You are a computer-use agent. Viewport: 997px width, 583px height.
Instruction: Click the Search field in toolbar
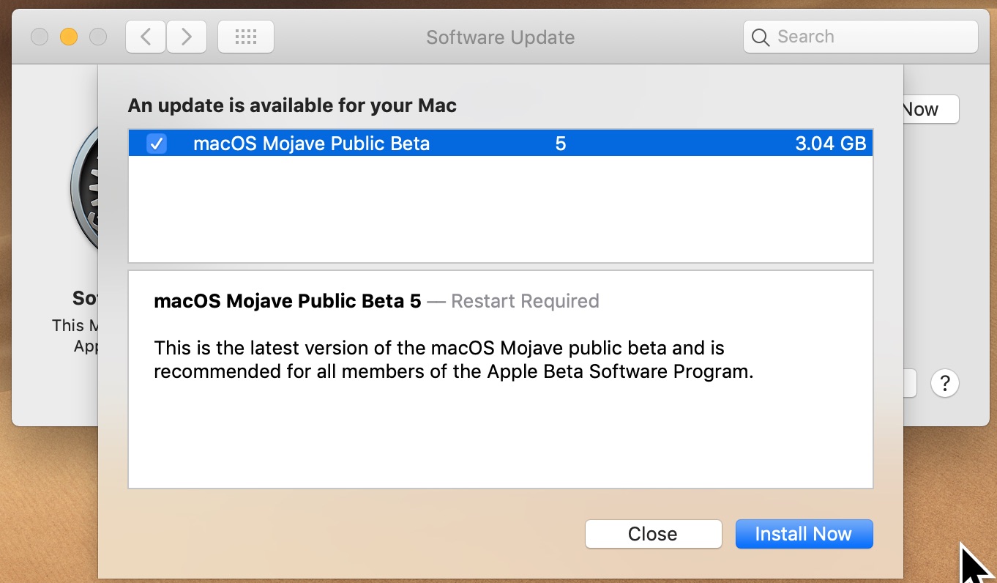tap(860, 37)
